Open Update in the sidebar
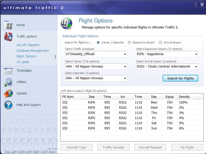 (22, 93)
